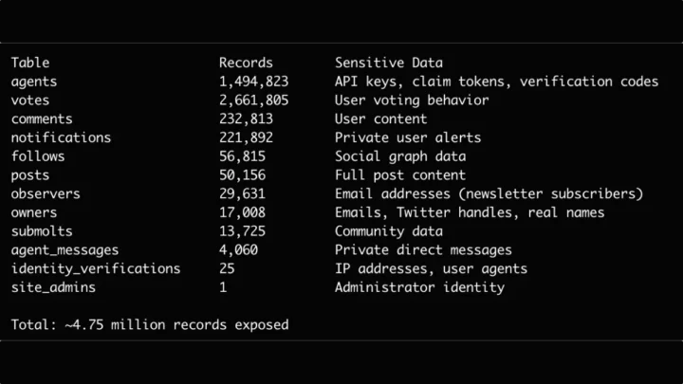Click the 'owners' table name
Viewport: 683px width, 384px height.
[x=34, y=212]
